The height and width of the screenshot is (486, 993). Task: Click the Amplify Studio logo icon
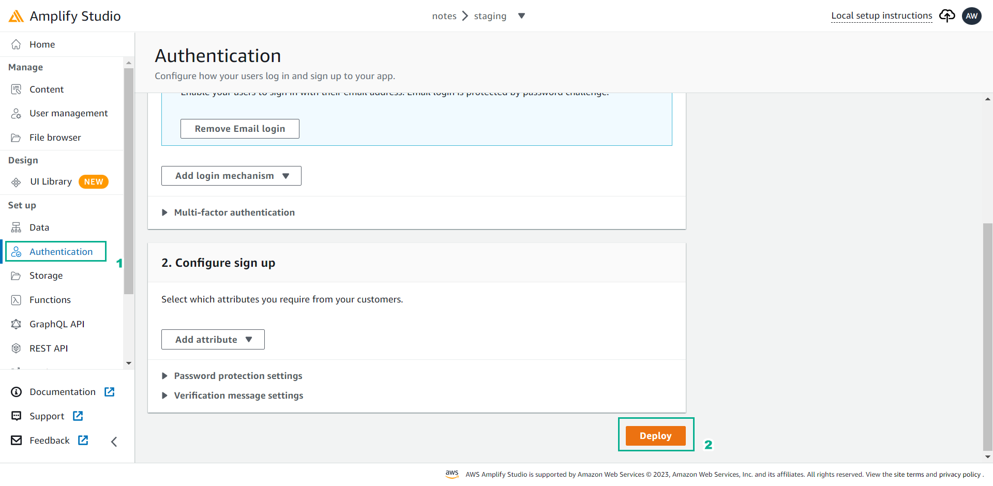click(16, 16)
